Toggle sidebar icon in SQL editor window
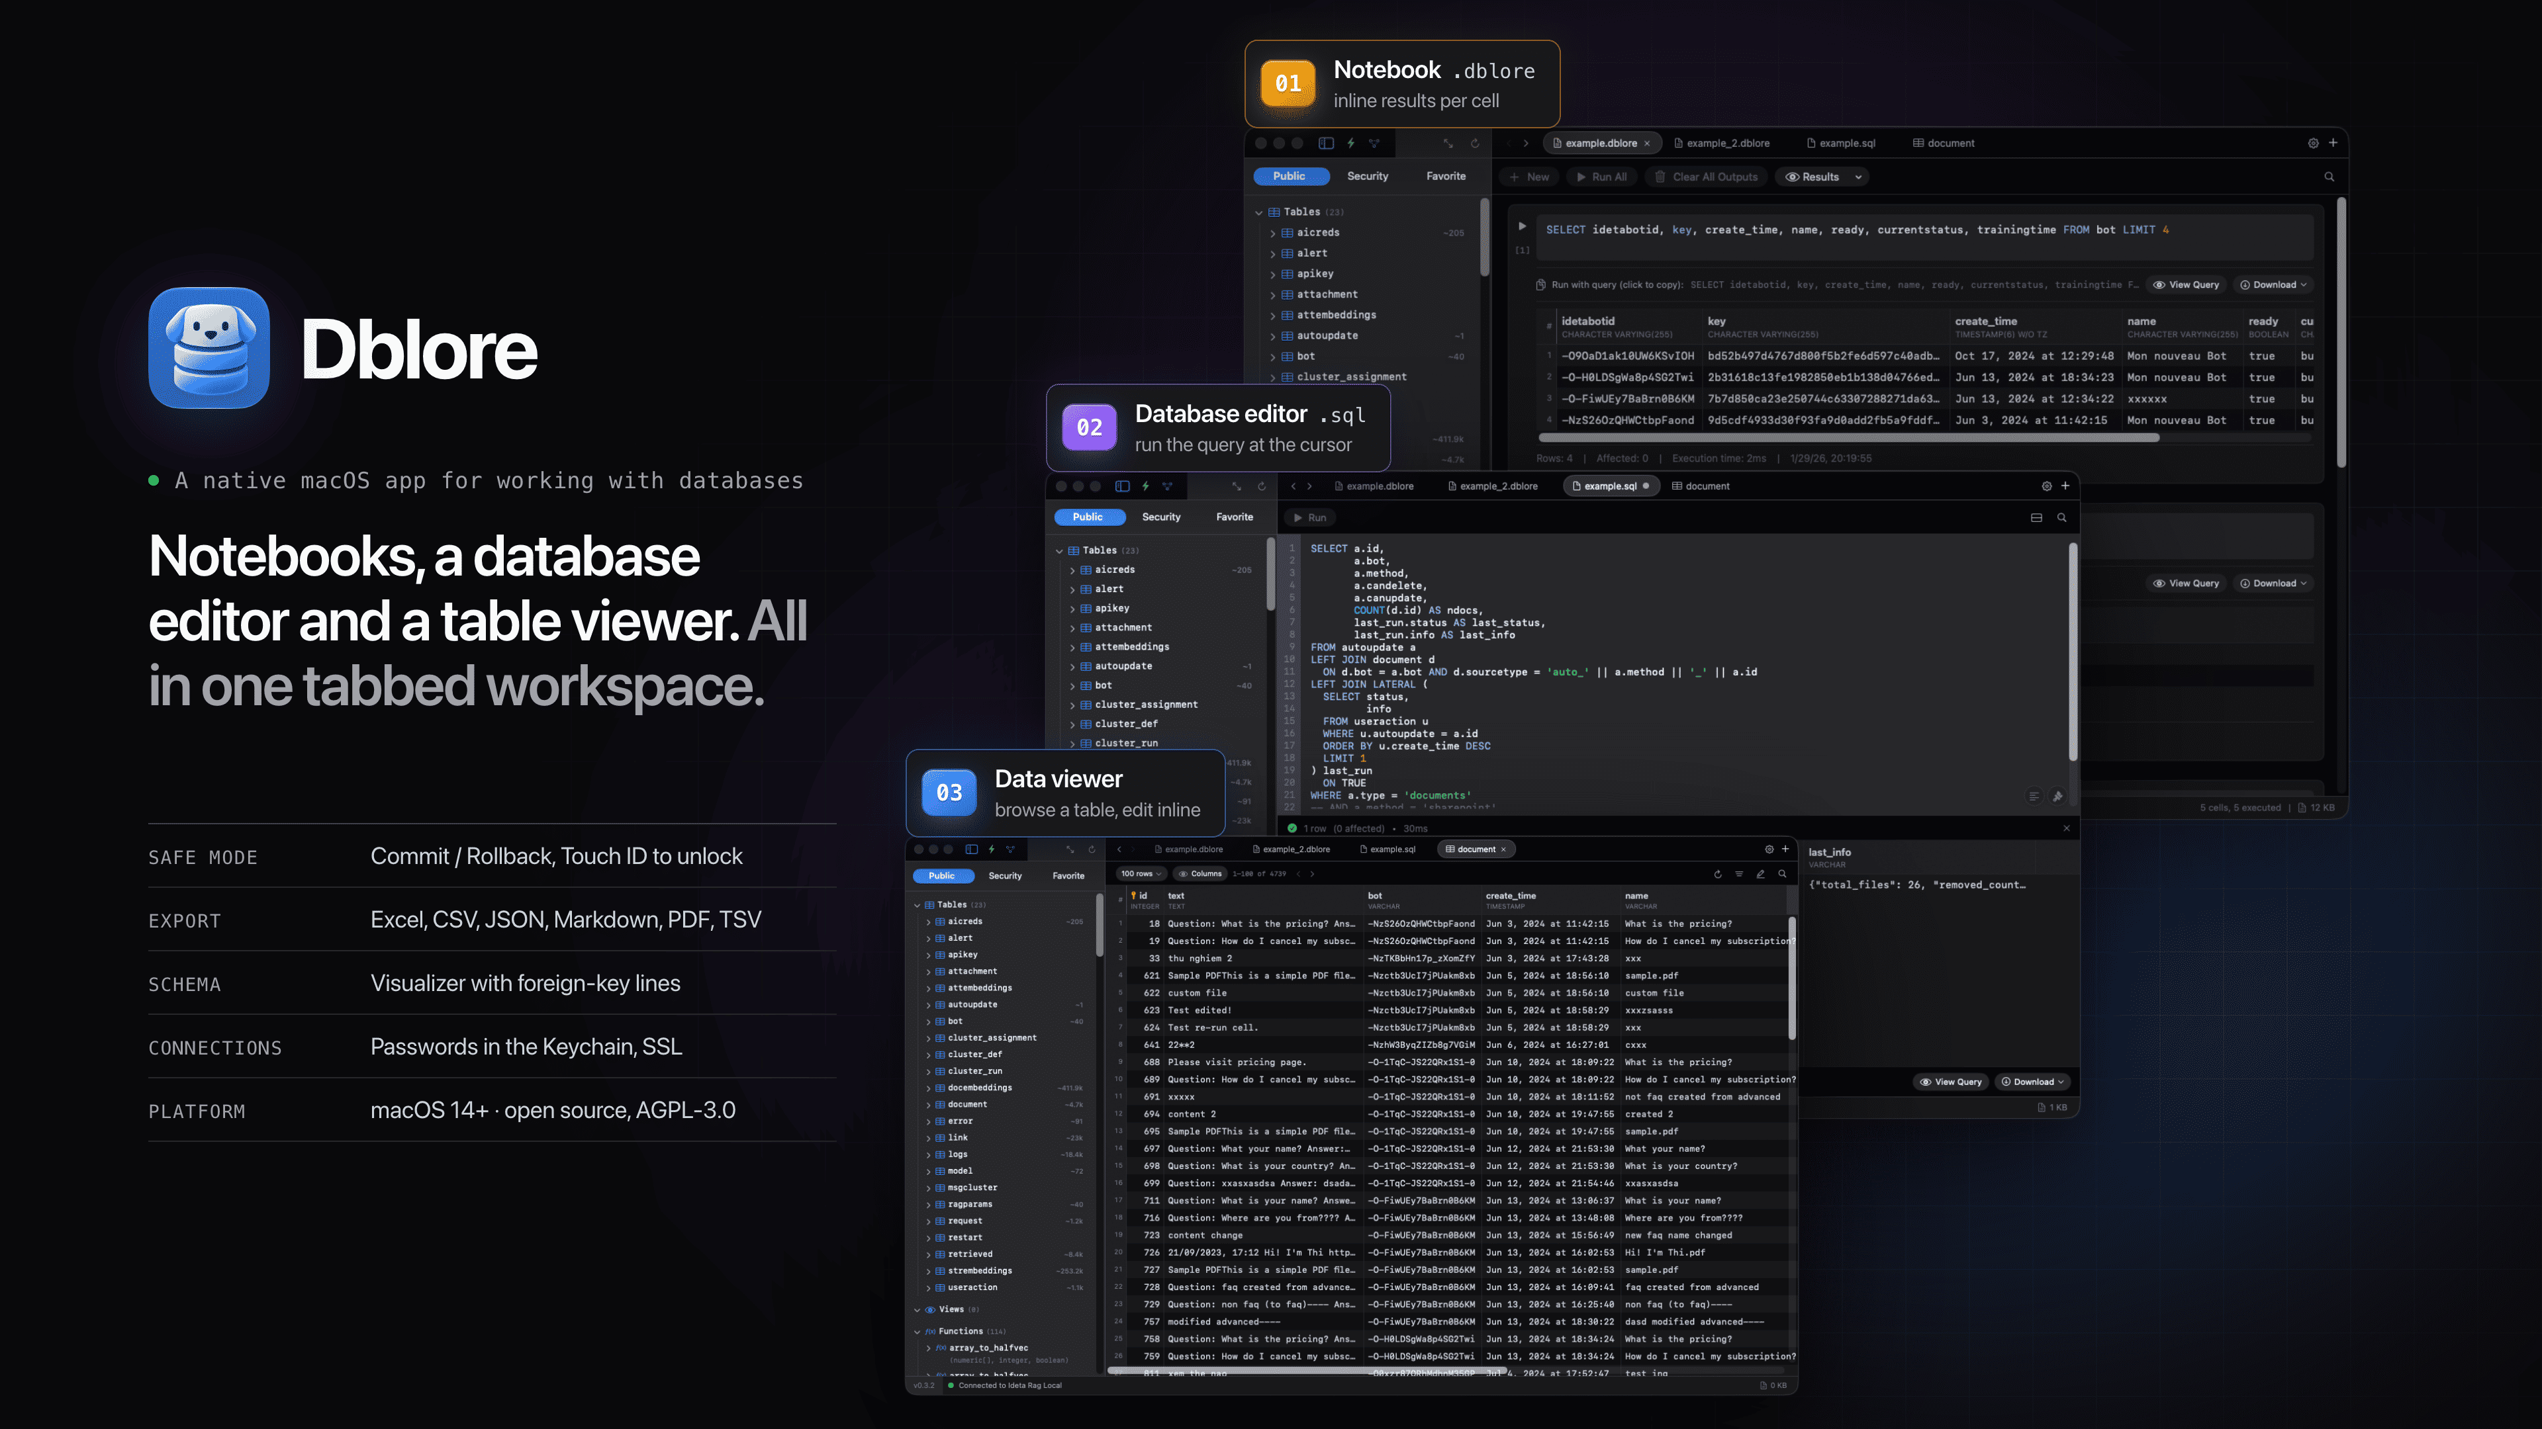 (1122, 486)
